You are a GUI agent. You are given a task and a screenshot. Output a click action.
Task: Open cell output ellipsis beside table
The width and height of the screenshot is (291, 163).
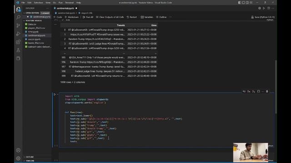[55, 24]
